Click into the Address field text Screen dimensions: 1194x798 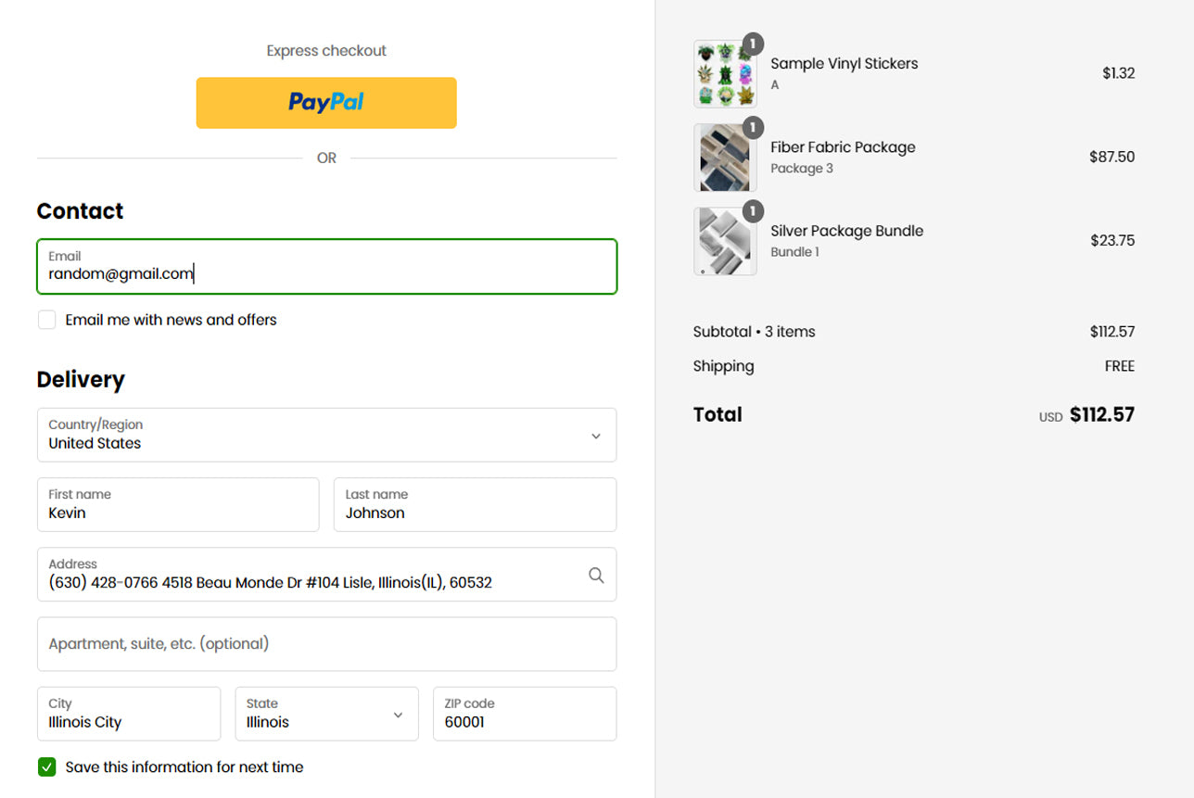[x=306, y=583]
